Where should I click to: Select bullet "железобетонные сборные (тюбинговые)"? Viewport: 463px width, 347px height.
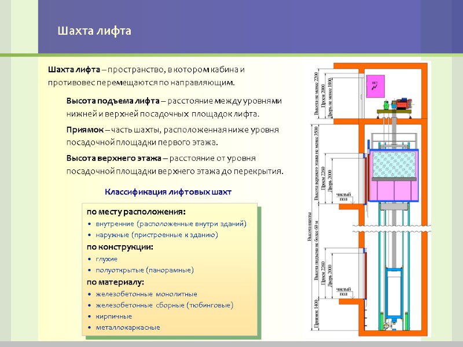[164, 305]
